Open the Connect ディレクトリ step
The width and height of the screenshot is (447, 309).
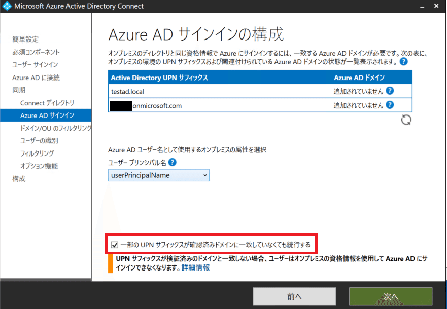[x=47, y=103]
